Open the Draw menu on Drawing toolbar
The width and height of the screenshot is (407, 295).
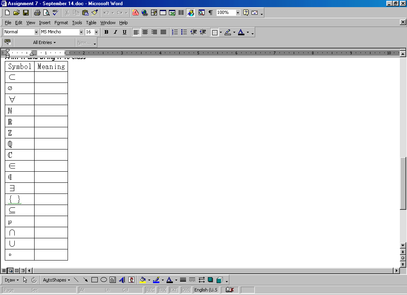[12, 280]
